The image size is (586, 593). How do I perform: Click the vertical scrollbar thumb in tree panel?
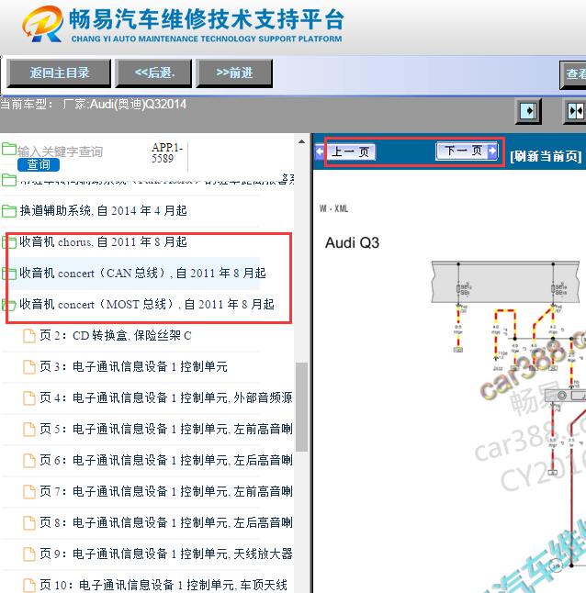301,407
